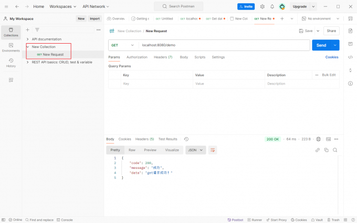
Task: Open the No environment selector
Action: coord(320,19)
